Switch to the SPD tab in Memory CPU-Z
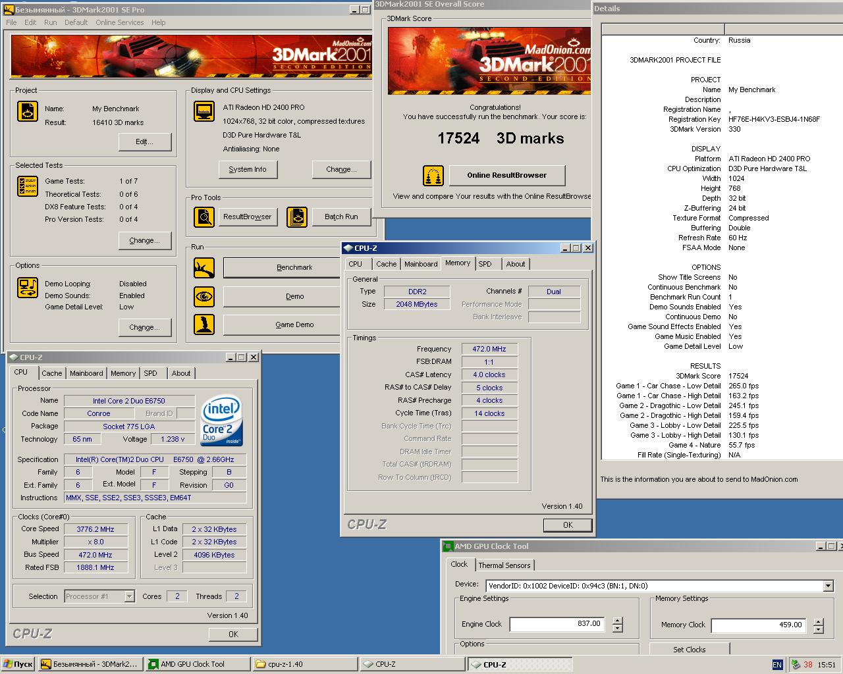Image resolution: width=843 pixels, height=674 pixels. [485, 264]
